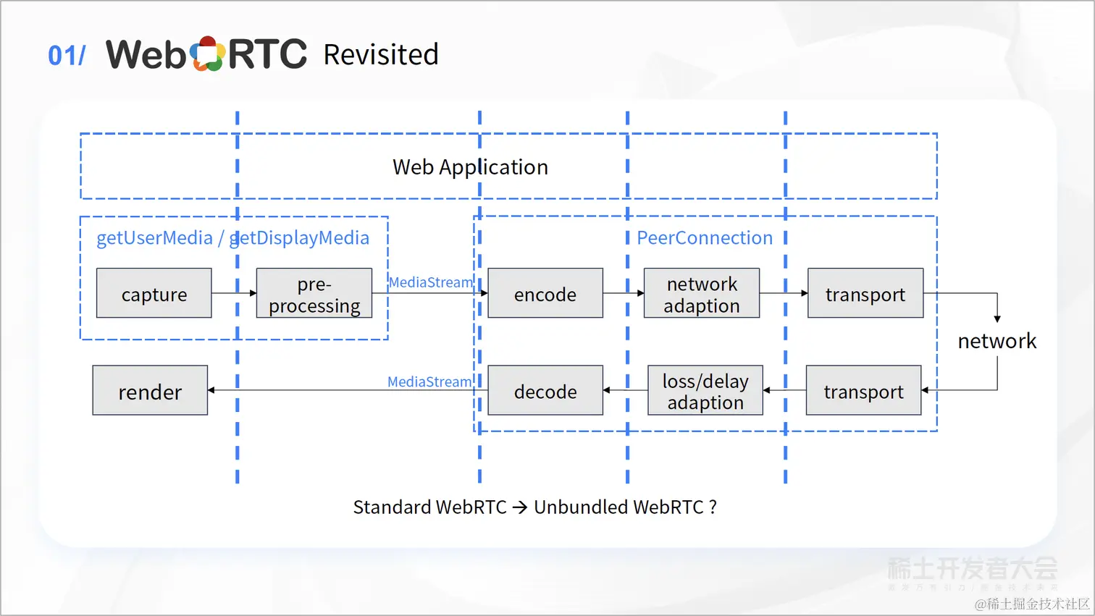The height and width of the screenshot is (616, 1095).
Task: Click the WebRTC logo icon
Action: tap(207, 54)
